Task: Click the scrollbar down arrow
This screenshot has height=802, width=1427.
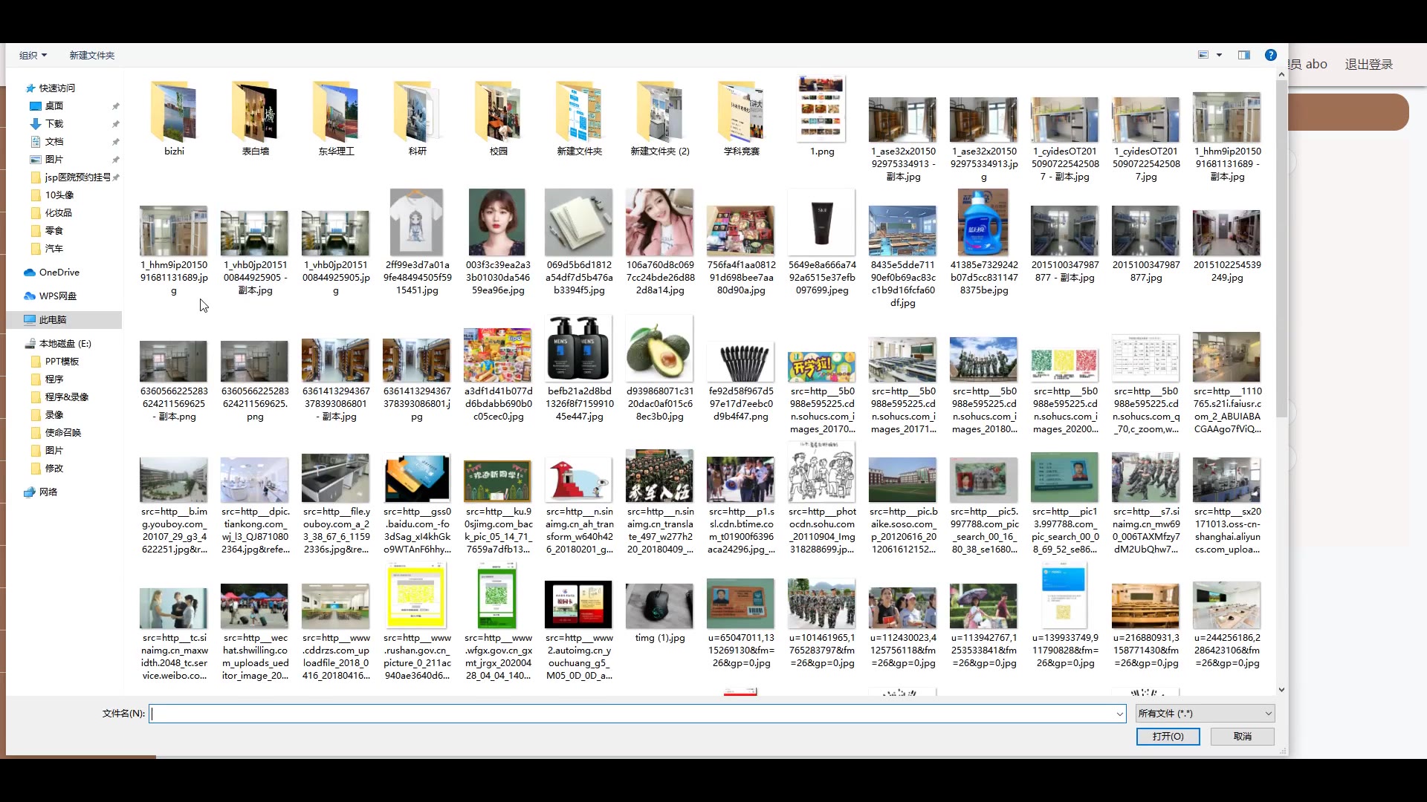Action: 1281,690
